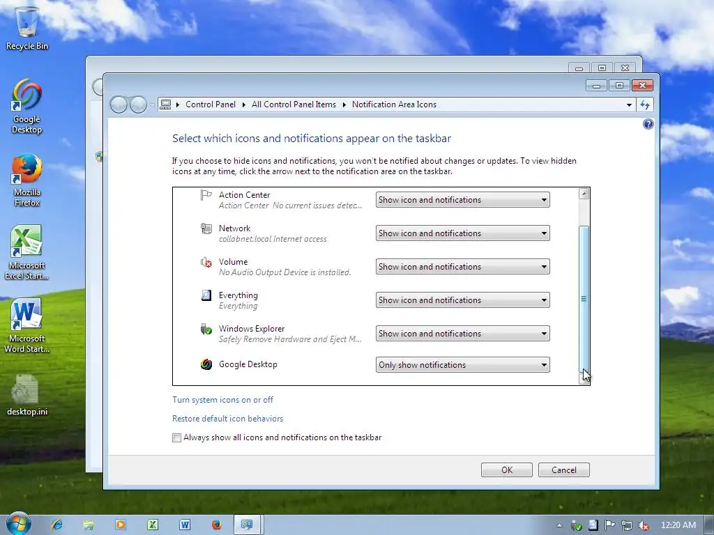Expand the arrow before Control Panel breadcrumb
The image size is (714, 535).
[178, 104]
